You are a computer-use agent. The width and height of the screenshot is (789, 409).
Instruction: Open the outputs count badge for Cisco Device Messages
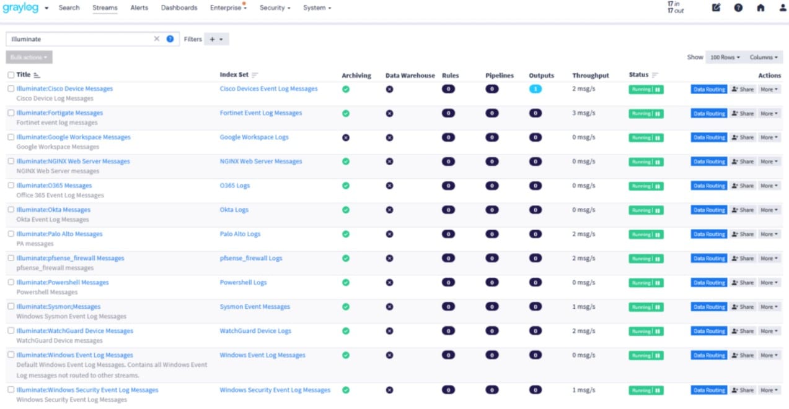pos(536,89)
